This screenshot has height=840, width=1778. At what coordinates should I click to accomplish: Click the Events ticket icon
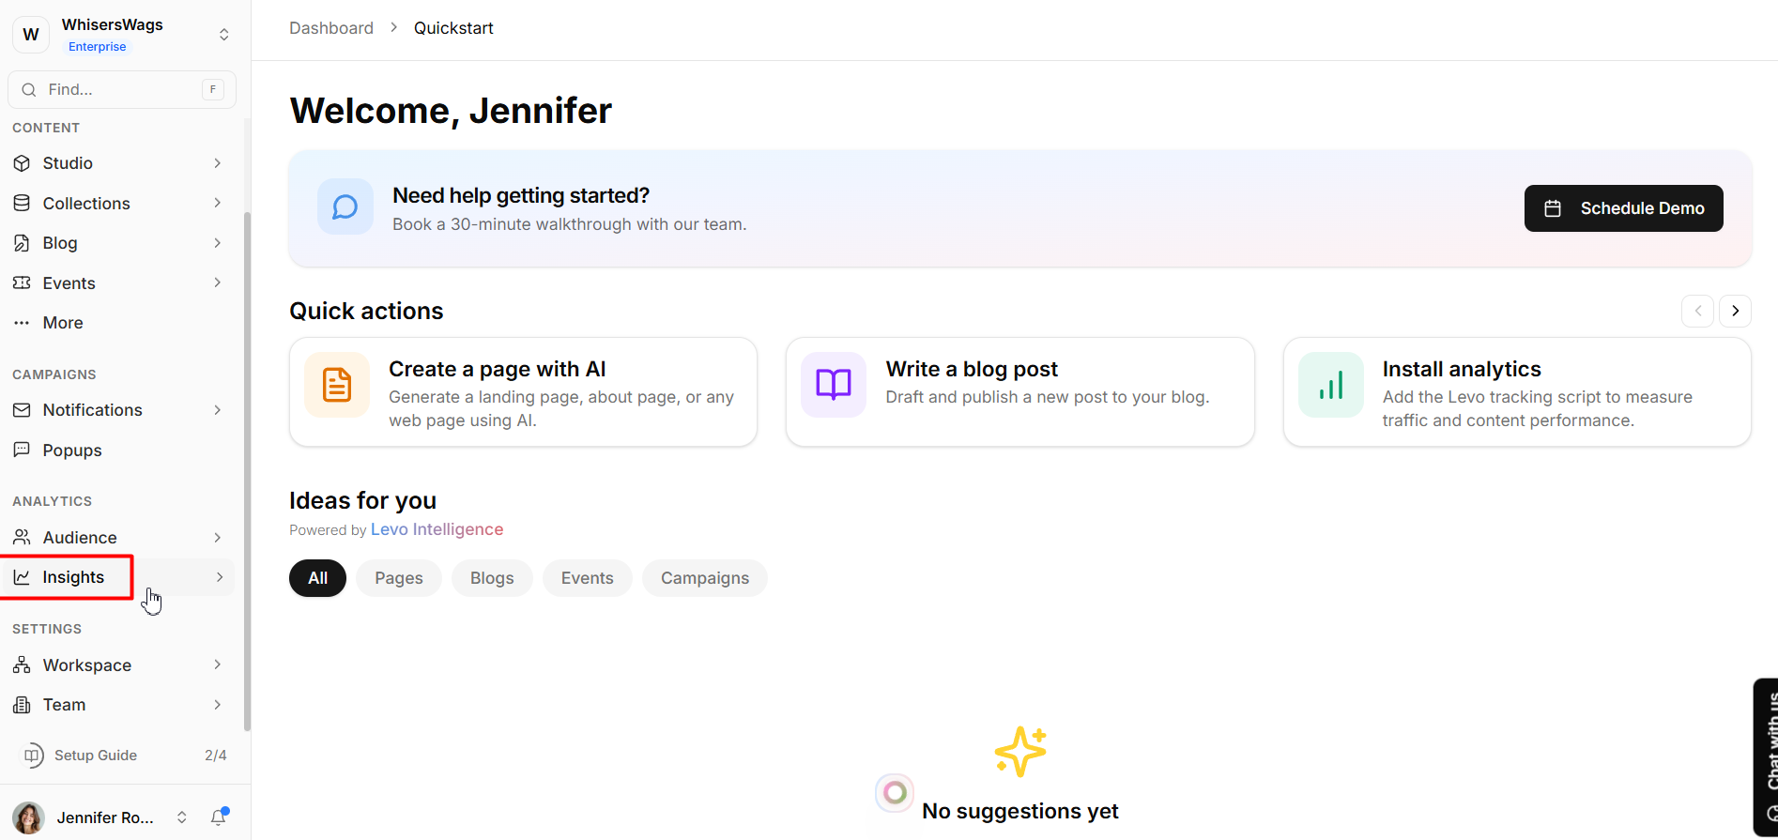point(23,283)
